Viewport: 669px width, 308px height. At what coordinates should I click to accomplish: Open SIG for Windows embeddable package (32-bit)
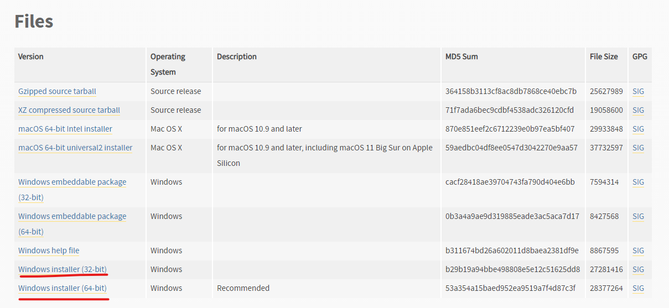pyautogui.click(x=638, y=182)
